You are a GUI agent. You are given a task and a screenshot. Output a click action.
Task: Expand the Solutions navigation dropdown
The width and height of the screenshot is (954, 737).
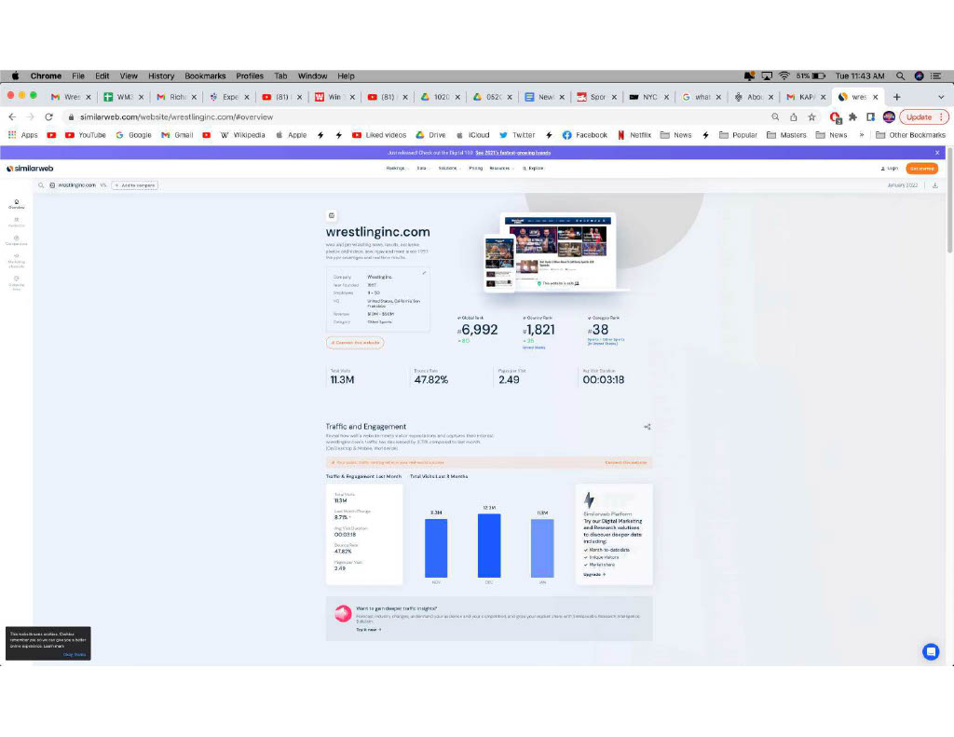coord(449,168)
